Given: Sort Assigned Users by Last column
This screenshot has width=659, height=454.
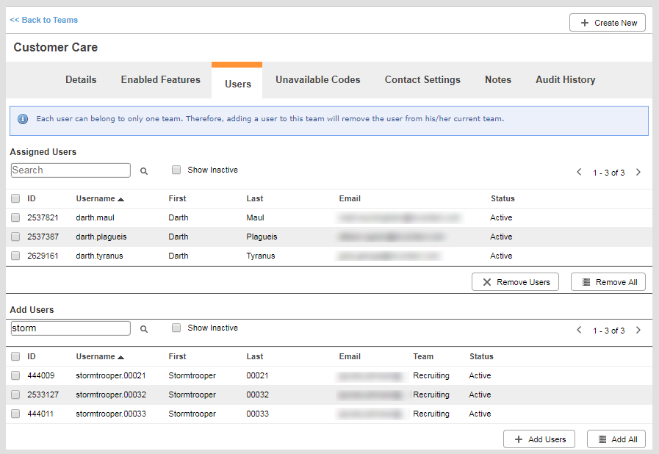Looking at the screenshot, I should 255,198.
